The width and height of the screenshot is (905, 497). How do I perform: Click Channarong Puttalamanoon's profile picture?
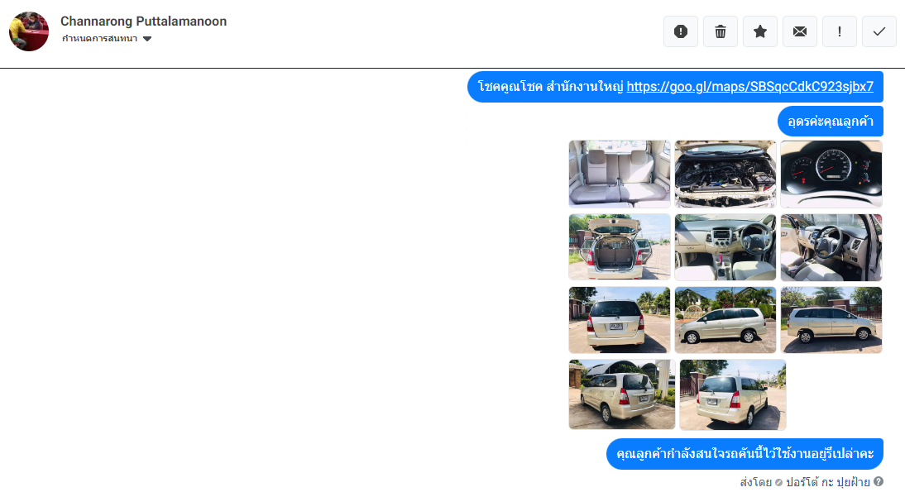point(29,31)
